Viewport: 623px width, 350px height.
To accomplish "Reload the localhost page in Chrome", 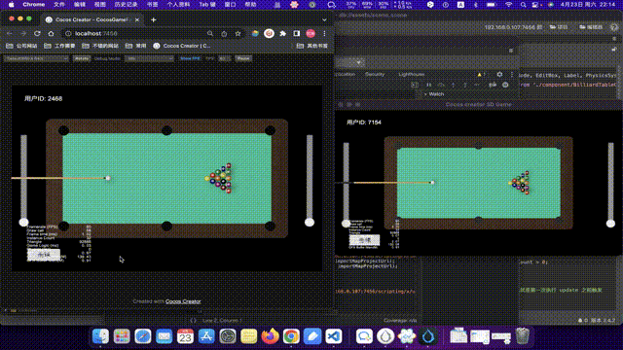I will (37, 34).
